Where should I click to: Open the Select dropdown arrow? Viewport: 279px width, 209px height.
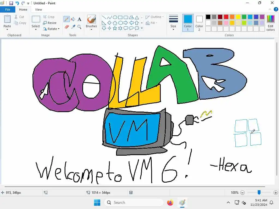tap(36, 29)
